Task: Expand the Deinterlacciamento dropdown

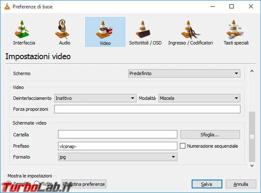Action: 95,98
